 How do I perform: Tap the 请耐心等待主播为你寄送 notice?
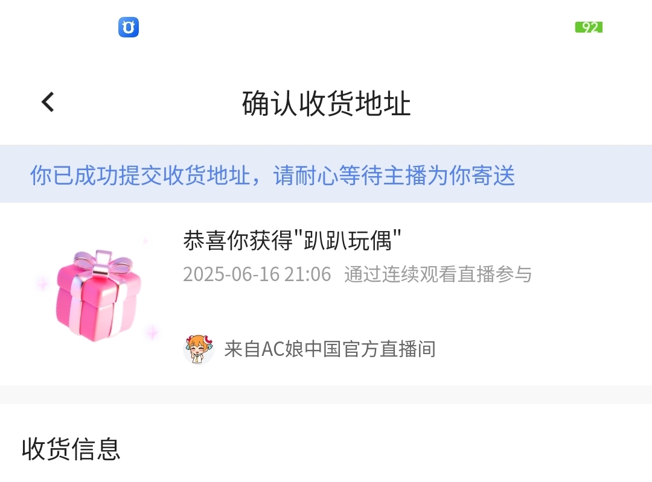pyautogui.click(x=394, y=175)
